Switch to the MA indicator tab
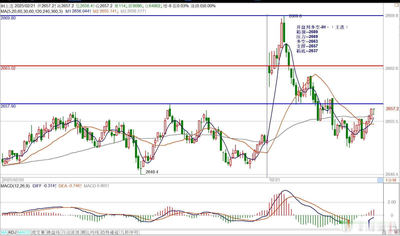400x236 pixels. (x=4, y=233)
